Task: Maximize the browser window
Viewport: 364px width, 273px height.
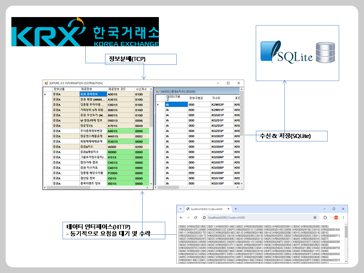Action: 334,209
